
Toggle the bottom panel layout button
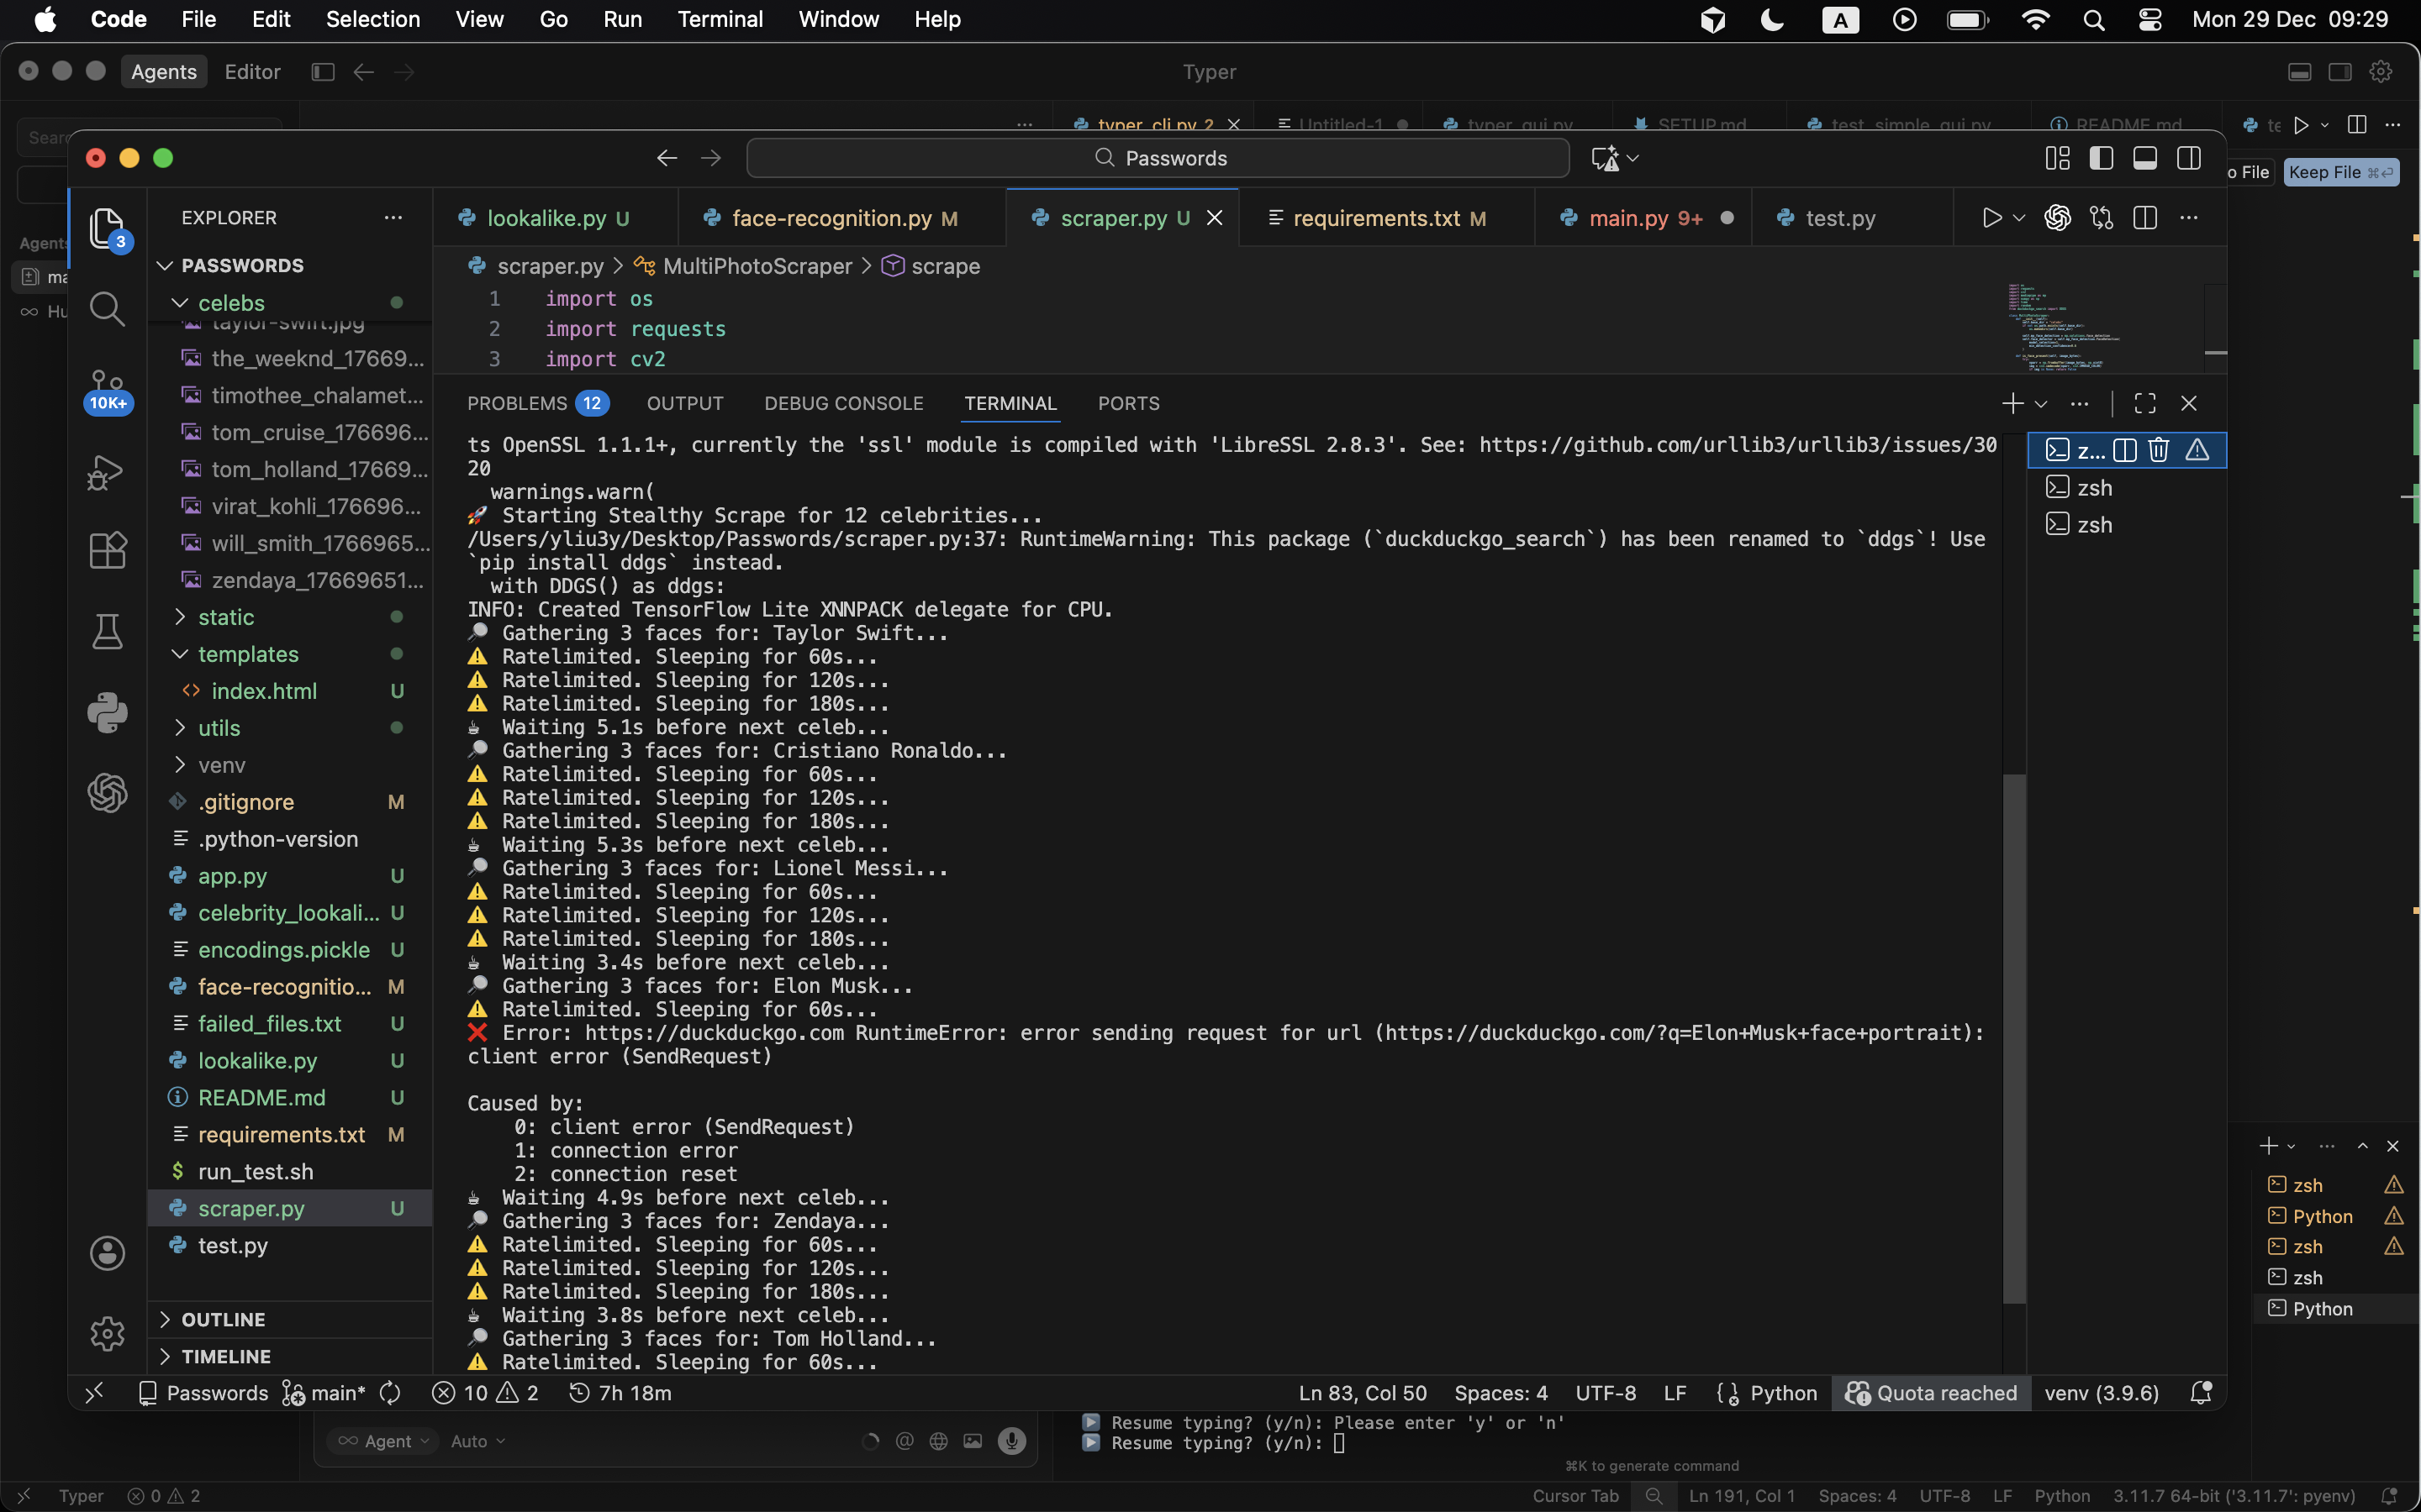[x=2145, y=158]
